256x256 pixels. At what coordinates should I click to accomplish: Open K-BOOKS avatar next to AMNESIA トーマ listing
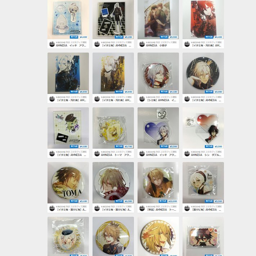pos(97,153)
